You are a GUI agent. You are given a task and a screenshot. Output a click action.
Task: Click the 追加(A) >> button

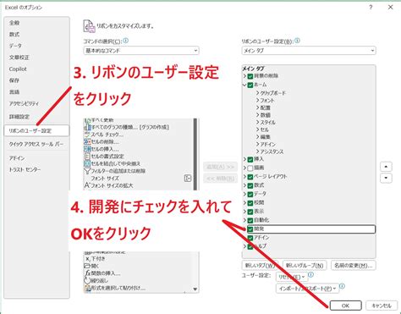tap(221, 167)
